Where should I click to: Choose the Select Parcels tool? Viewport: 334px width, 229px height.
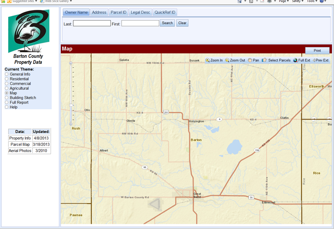click(276, 60)
